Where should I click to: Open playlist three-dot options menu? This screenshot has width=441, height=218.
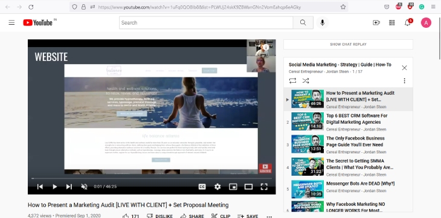point(404,81)
